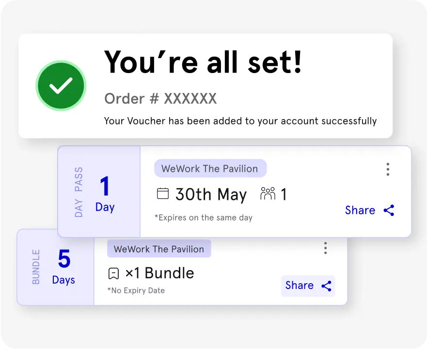Click the ×1 Bundle quantity text

click(159, 273)
